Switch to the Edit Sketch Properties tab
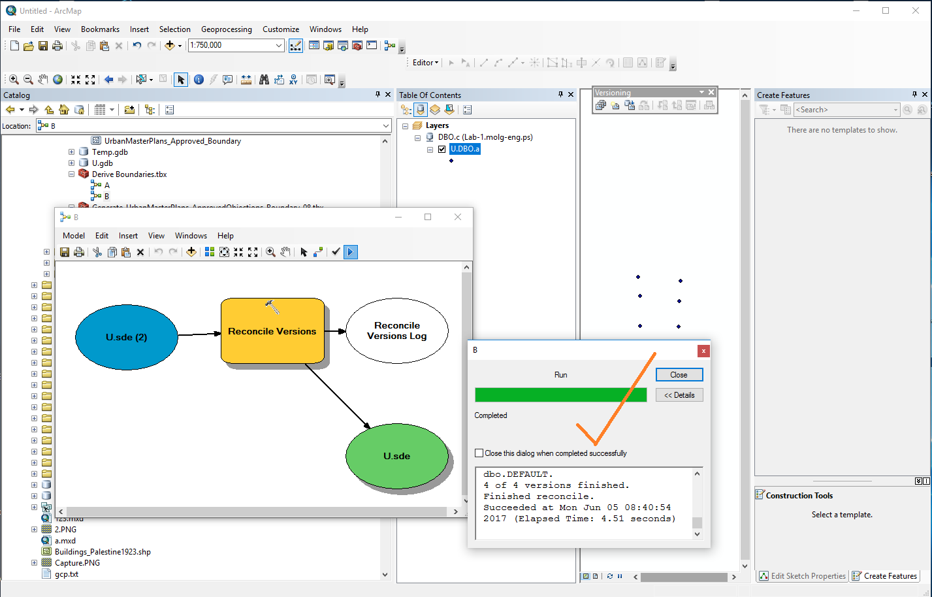 (802, 576)
